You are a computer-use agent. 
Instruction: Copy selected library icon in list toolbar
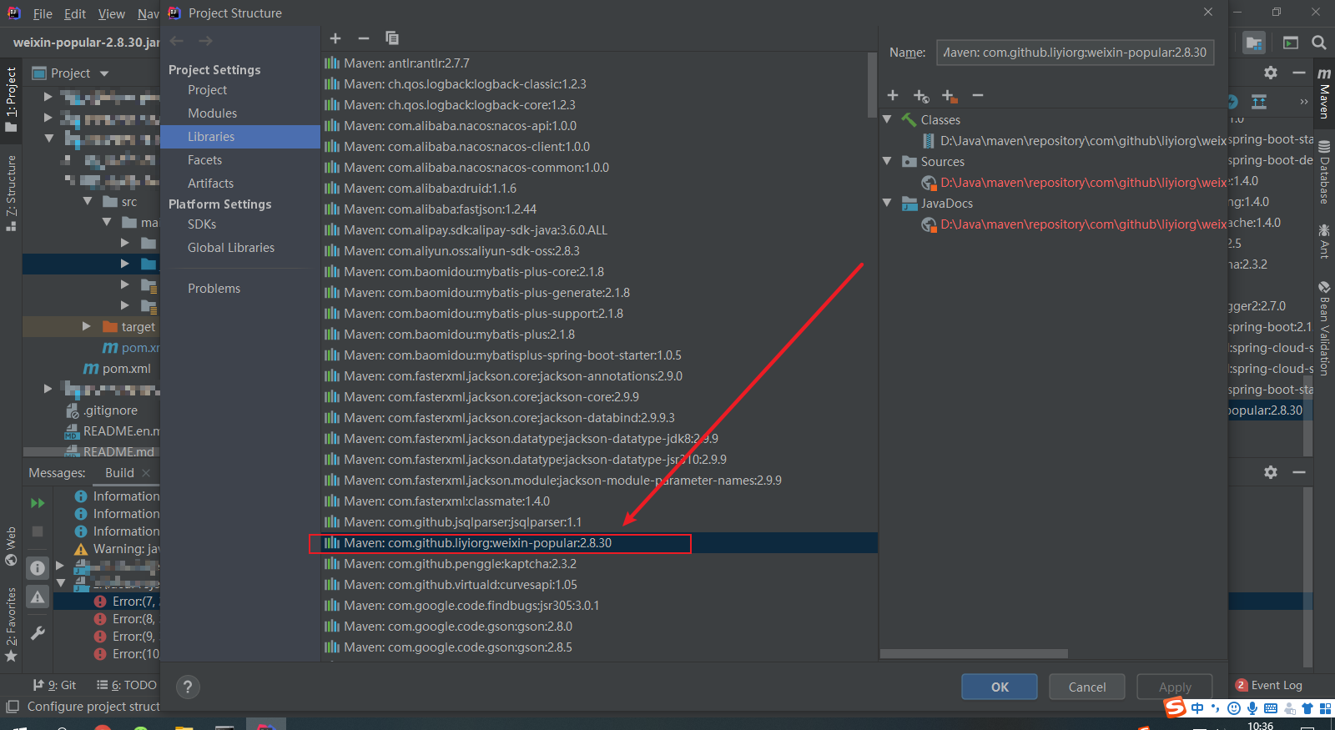(x=392, y=38)
